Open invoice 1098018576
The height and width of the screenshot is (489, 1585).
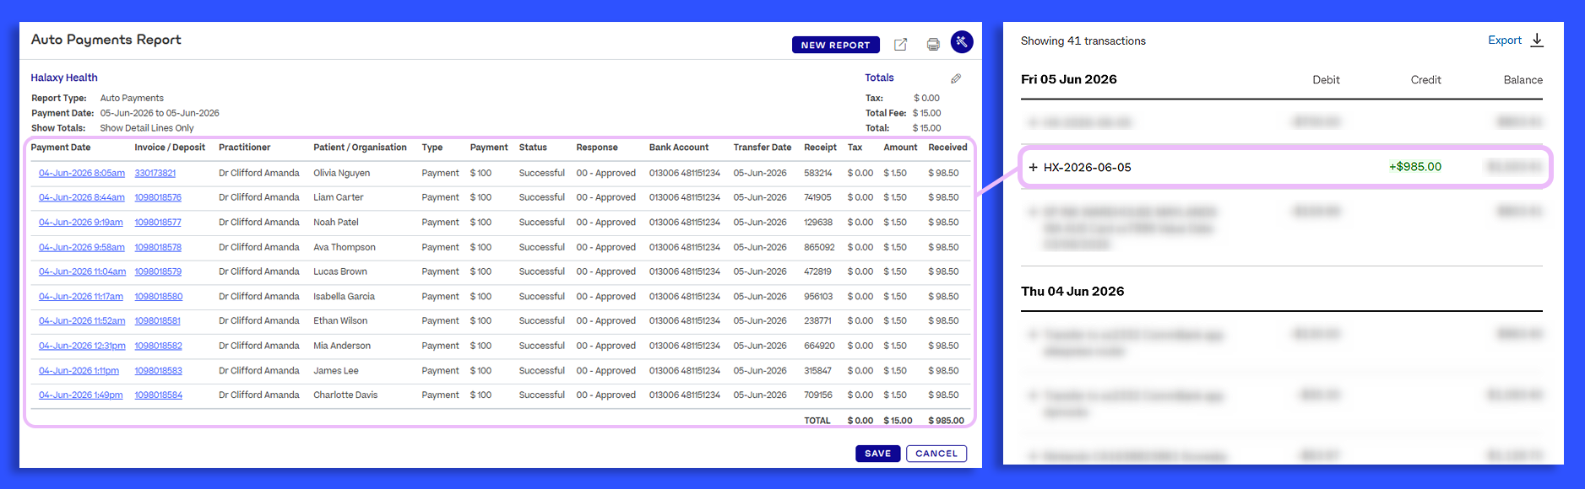click(x=158, y=197)
